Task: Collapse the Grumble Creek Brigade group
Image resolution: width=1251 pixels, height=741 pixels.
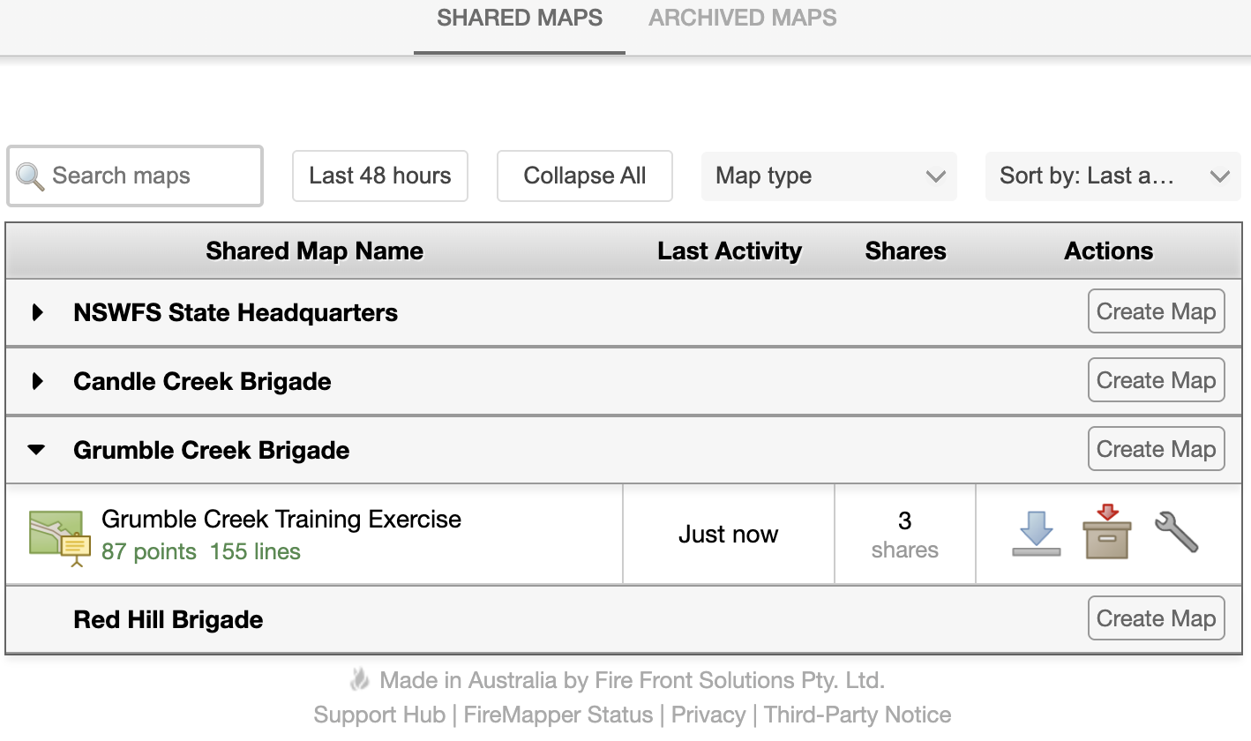Action: point(36,450)
